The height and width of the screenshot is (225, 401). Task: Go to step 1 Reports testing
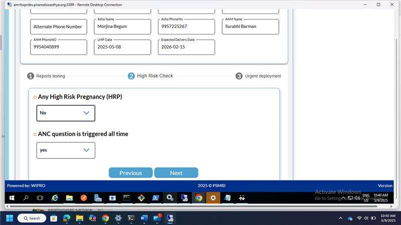coord(46,76)
